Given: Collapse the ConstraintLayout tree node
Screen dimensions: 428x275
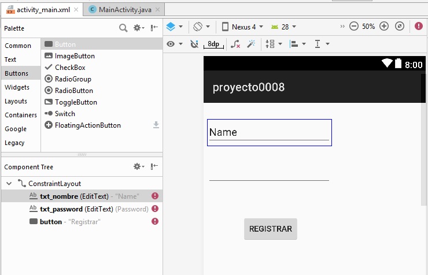Looking at the screenshot, I should coord(9,184).
